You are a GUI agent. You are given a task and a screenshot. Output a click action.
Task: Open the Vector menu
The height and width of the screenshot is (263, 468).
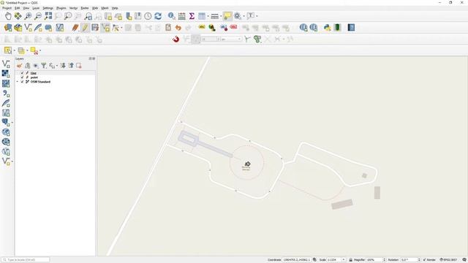[73, 8]
